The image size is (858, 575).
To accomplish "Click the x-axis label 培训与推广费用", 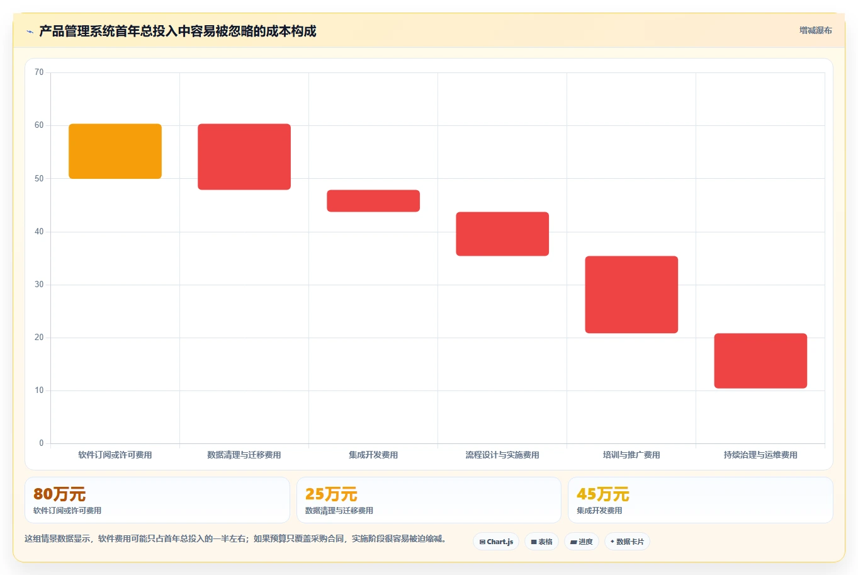I will (631, 455).
